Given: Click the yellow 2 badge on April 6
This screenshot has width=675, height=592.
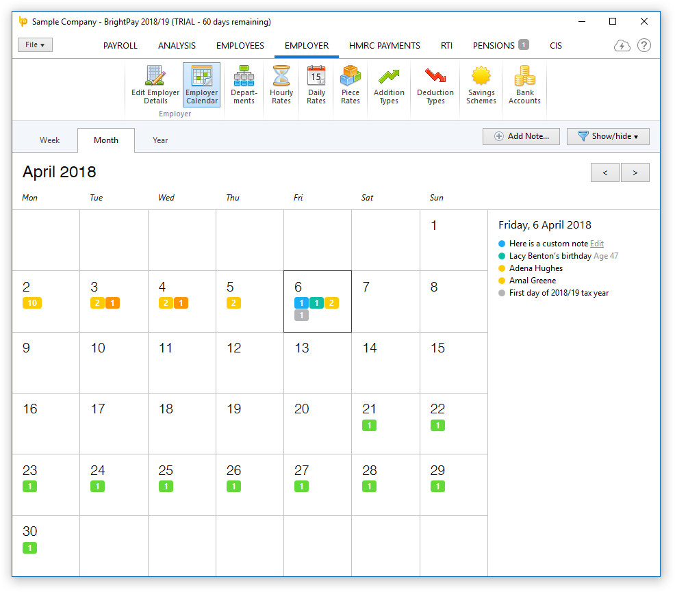Looking at the screenshot, I should pyautogui.click(x=331, y=303).
